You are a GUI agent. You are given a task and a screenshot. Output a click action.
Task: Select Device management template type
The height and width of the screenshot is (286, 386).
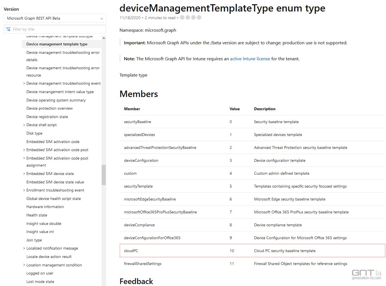click(x=57, y=44)
